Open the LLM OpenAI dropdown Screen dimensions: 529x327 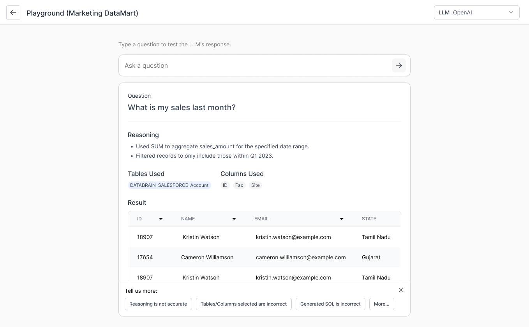476,12
